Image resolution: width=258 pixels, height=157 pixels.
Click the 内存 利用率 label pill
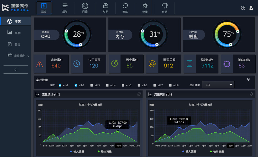click(120, 35)
